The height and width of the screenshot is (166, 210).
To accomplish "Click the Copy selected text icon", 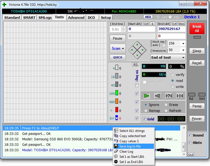I will [x=116, y=136].
